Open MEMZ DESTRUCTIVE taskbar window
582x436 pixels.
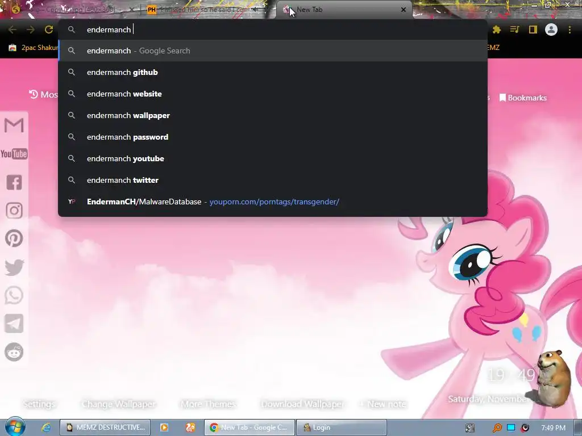[x=105, y=427]
